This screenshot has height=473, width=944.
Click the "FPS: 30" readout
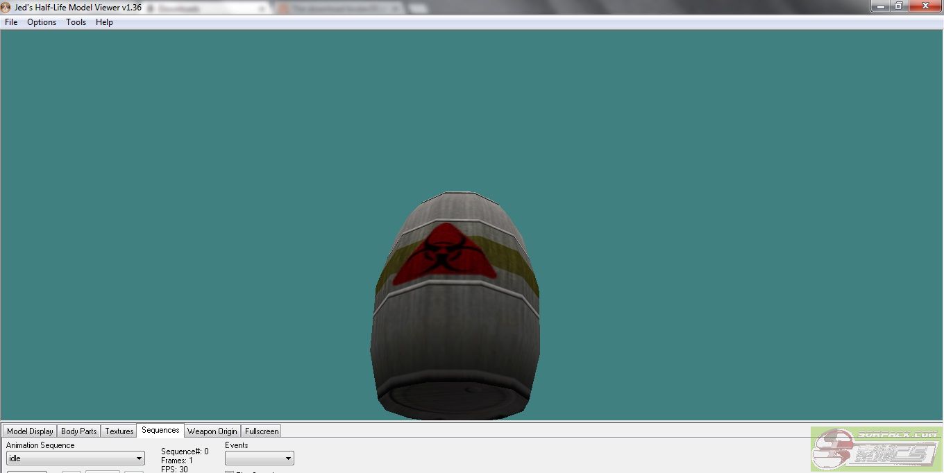coord(174,469)
